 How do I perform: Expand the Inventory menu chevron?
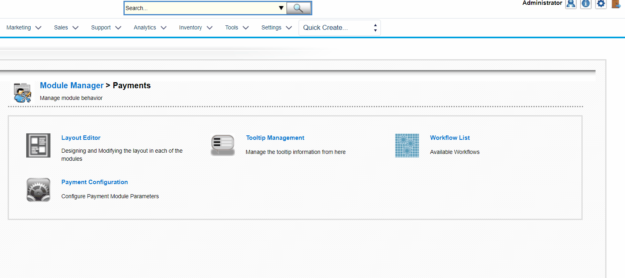pyautogui.click(x=209, y=28)
